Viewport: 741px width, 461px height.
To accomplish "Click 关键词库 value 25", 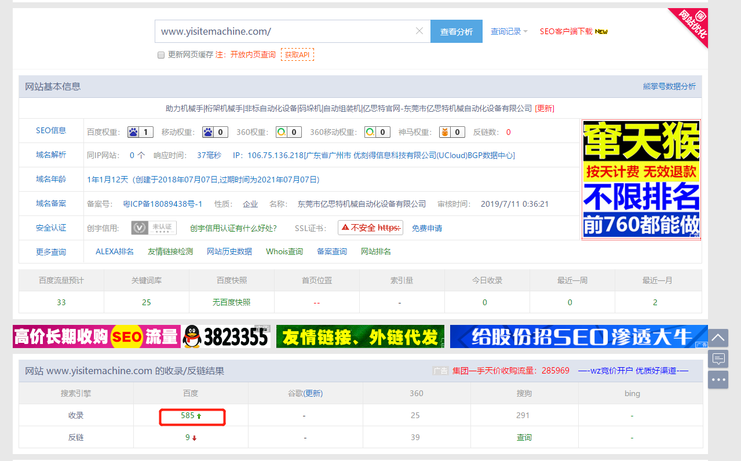I will click(x=147, y=302).
